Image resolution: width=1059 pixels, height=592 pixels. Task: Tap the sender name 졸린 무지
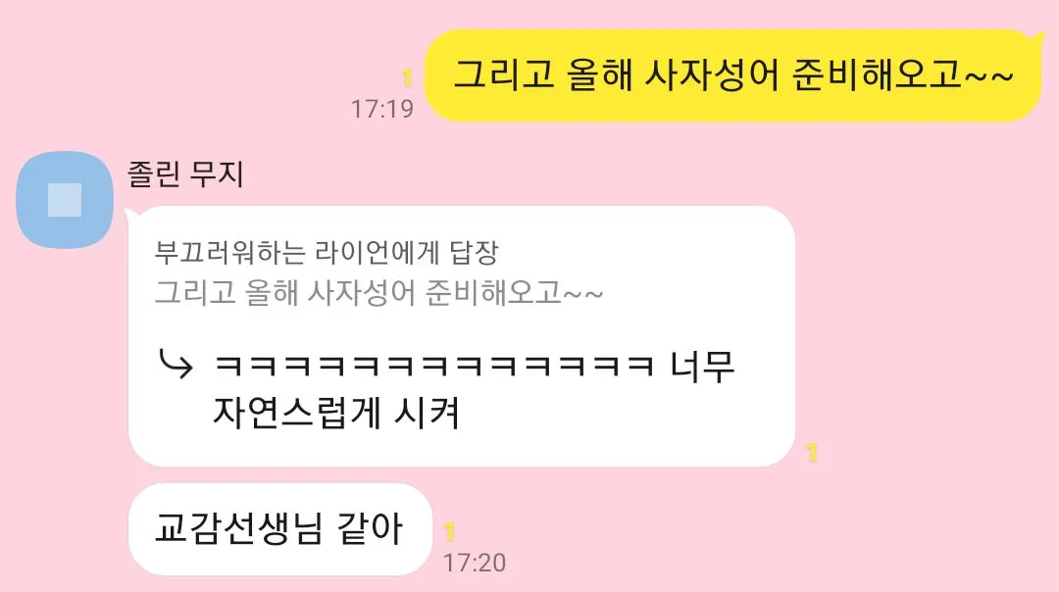185,174
